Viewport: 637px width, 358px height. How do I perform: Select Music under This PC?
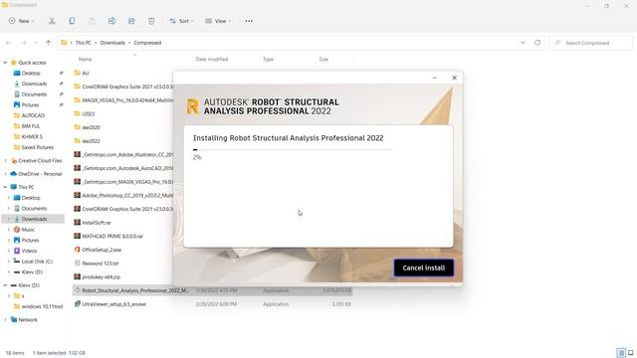pos(28,230)
